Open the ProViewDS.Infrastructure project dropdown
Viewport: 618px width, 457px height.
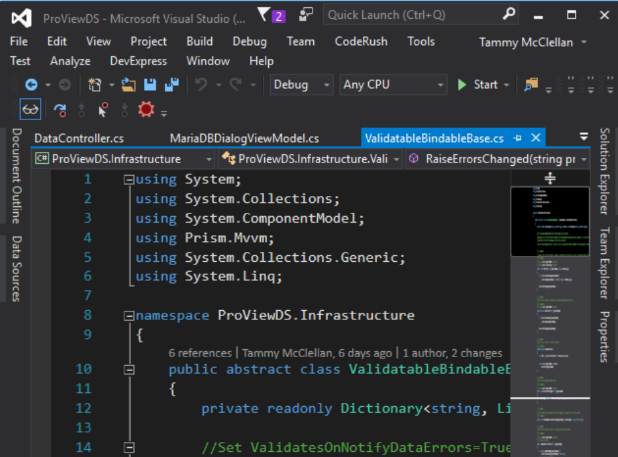pyautogui.click(x=124, y=159)
